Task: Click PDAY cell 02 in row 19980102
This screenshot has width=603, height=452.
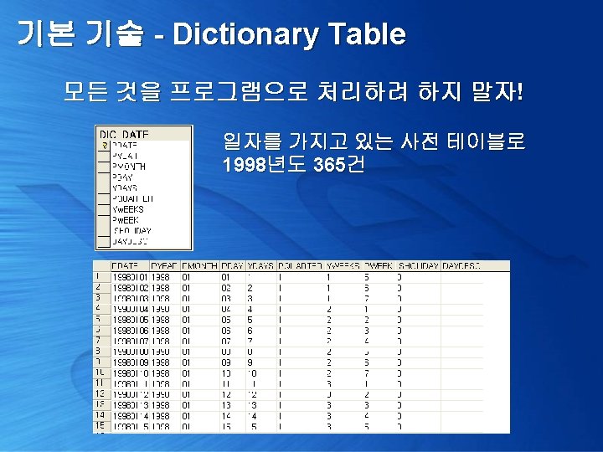Action: pos(233,288)
